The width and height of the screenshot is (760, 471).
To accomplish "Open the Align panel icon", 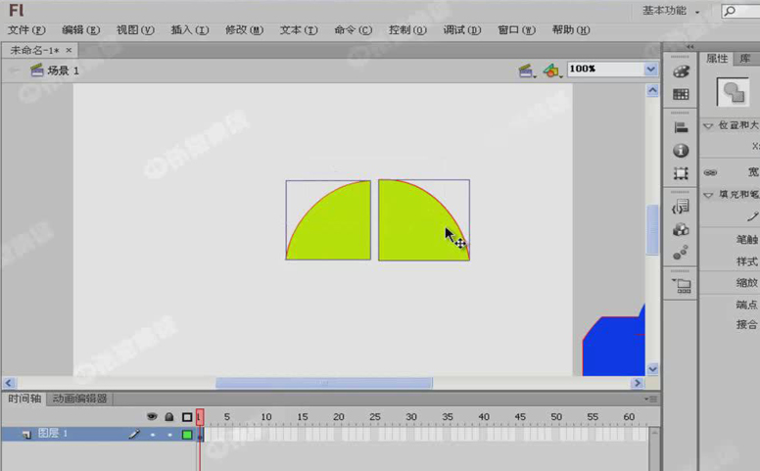I will point(681,127).
